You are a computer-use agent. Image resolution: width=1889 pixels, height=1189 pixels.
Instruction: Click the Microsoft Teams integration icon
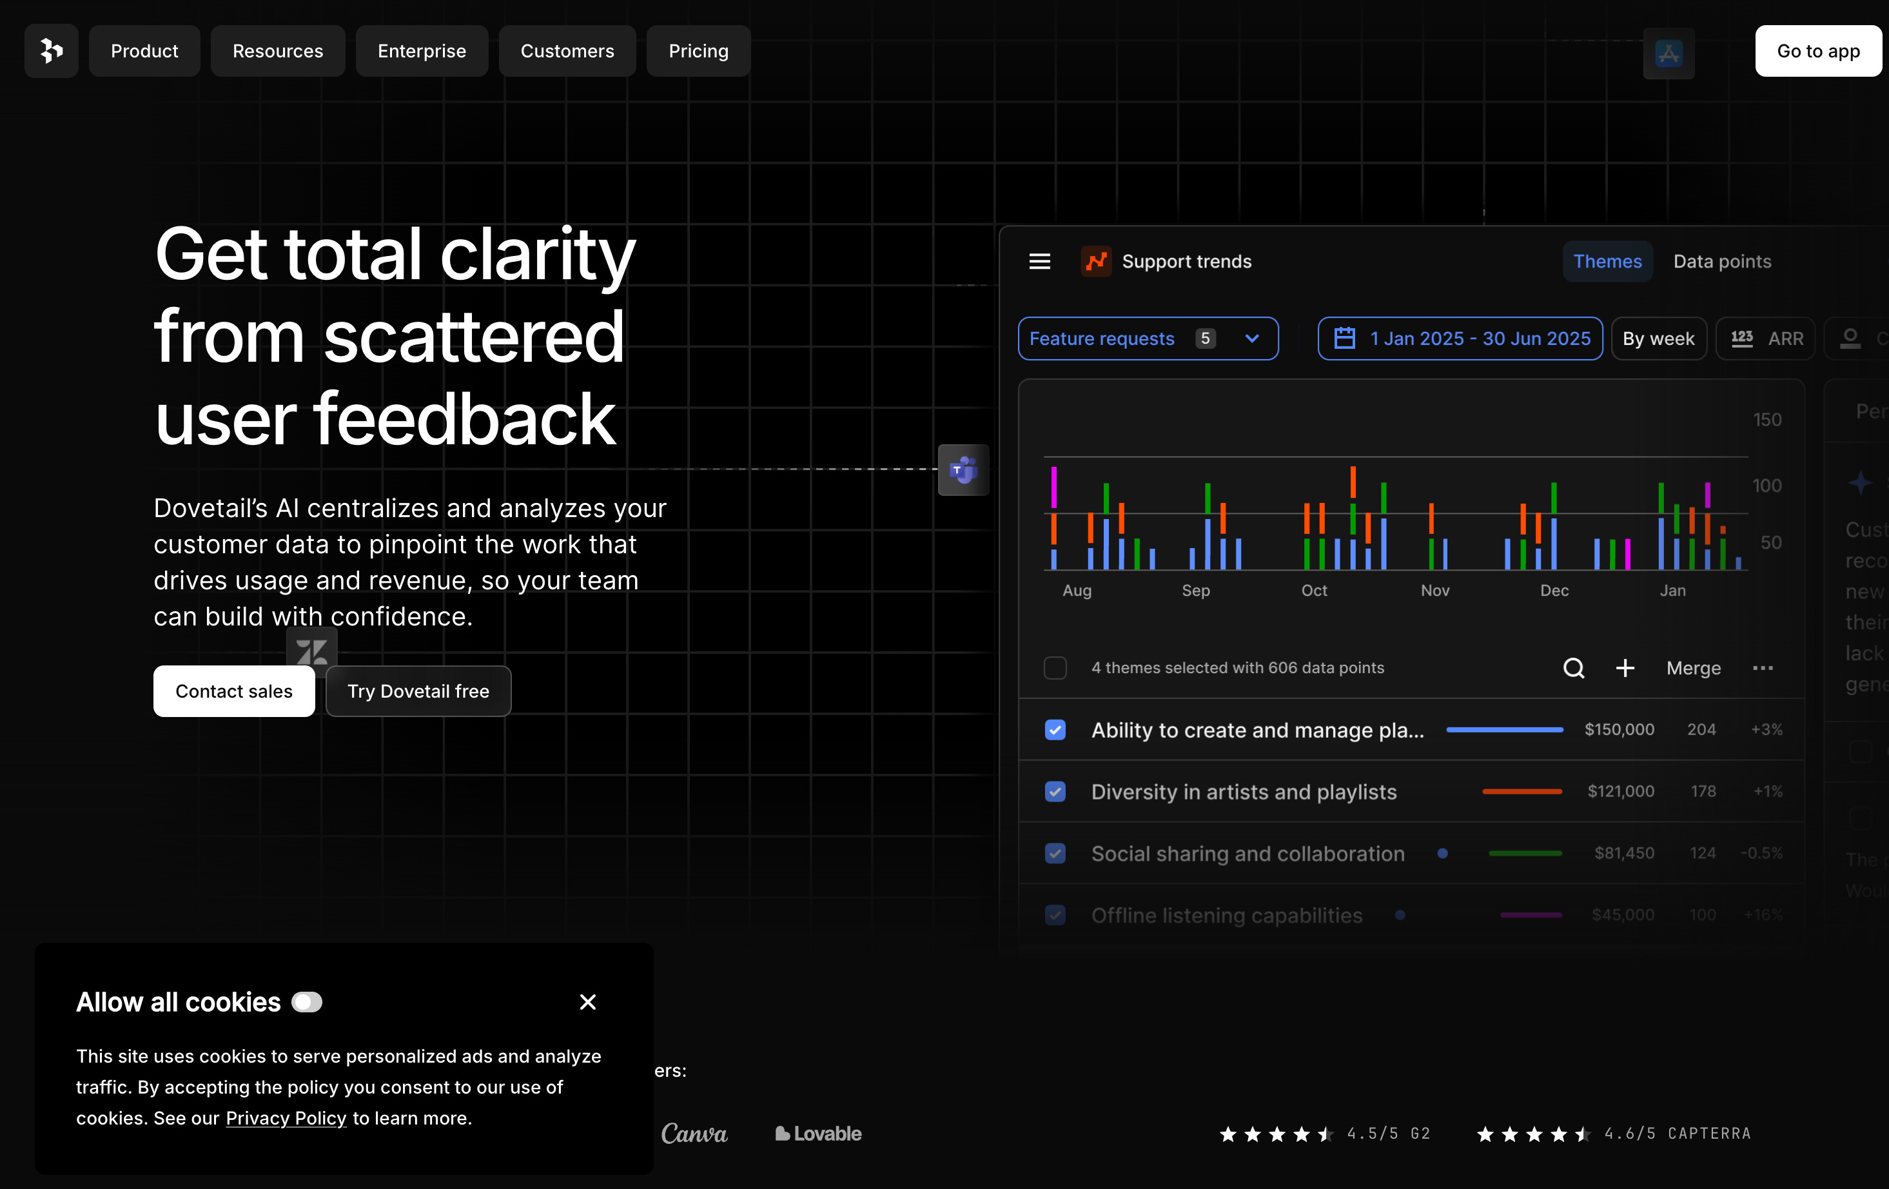click(x=963, y=470)
